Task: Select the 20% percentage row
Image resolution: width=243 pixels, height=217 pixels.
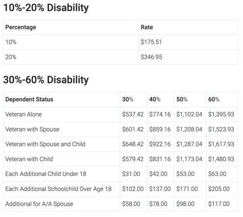Action: [x=120, y=57]
